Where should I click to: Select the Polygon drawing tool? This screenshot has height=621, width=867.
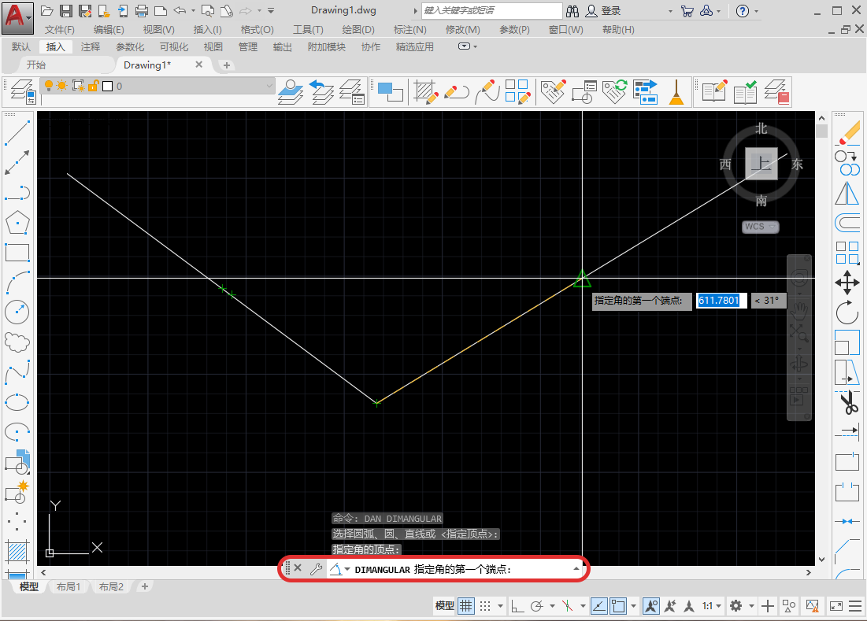[17, 223]
